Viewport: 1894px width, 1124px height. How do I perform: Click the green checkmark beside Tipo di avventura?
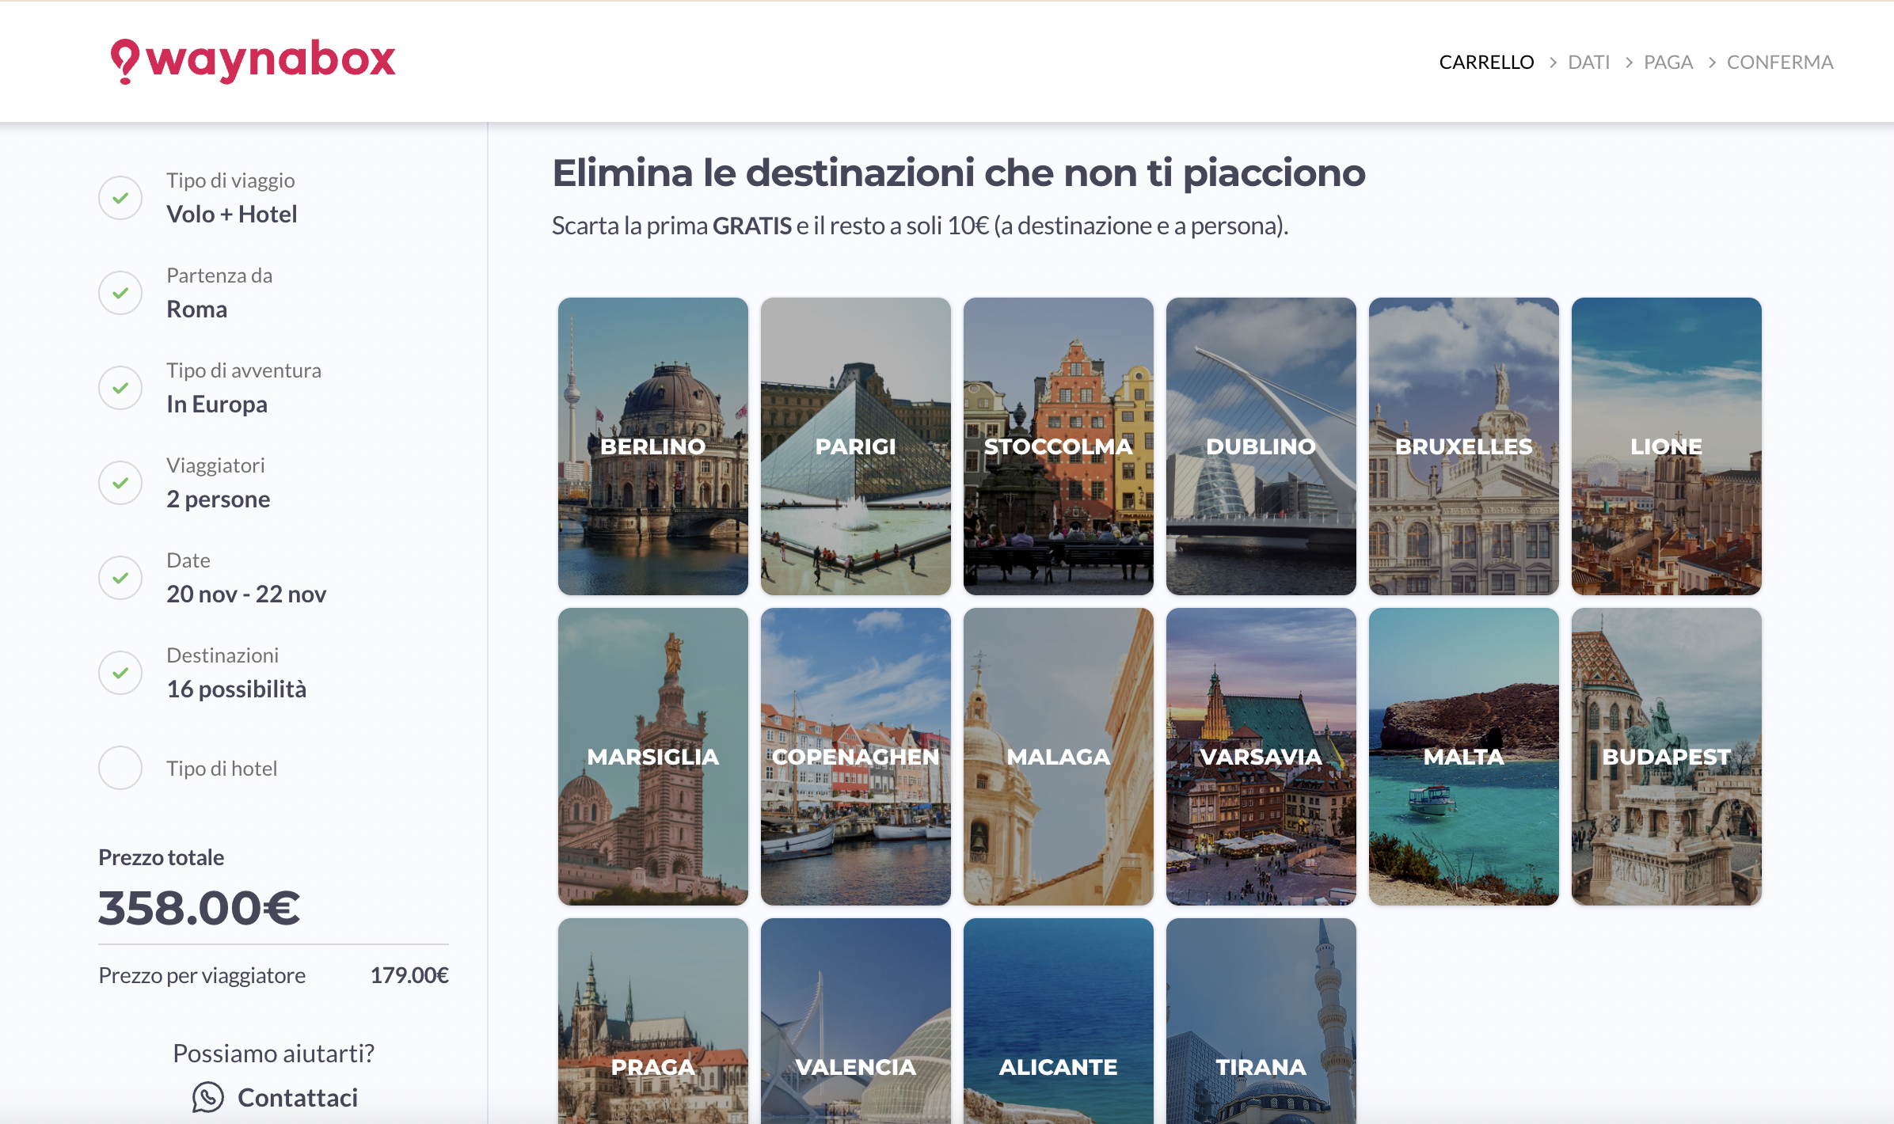[x=120, y=388]
